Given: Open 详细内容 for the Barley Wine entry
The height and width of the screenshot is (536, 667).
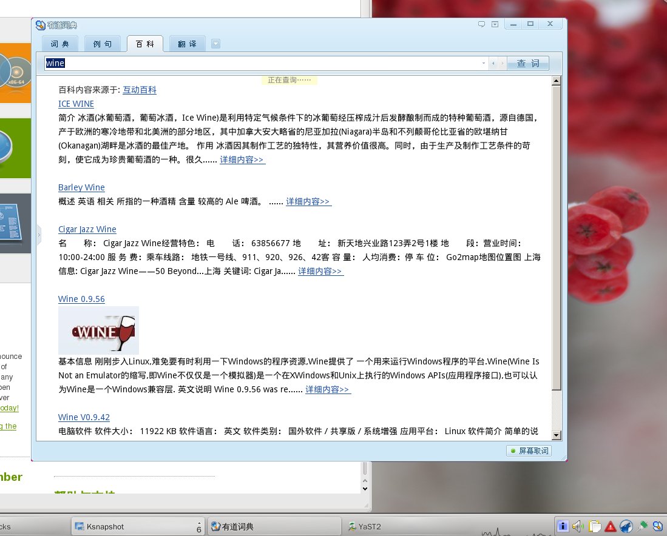Looking at the screenshot, I should (308, 201).
